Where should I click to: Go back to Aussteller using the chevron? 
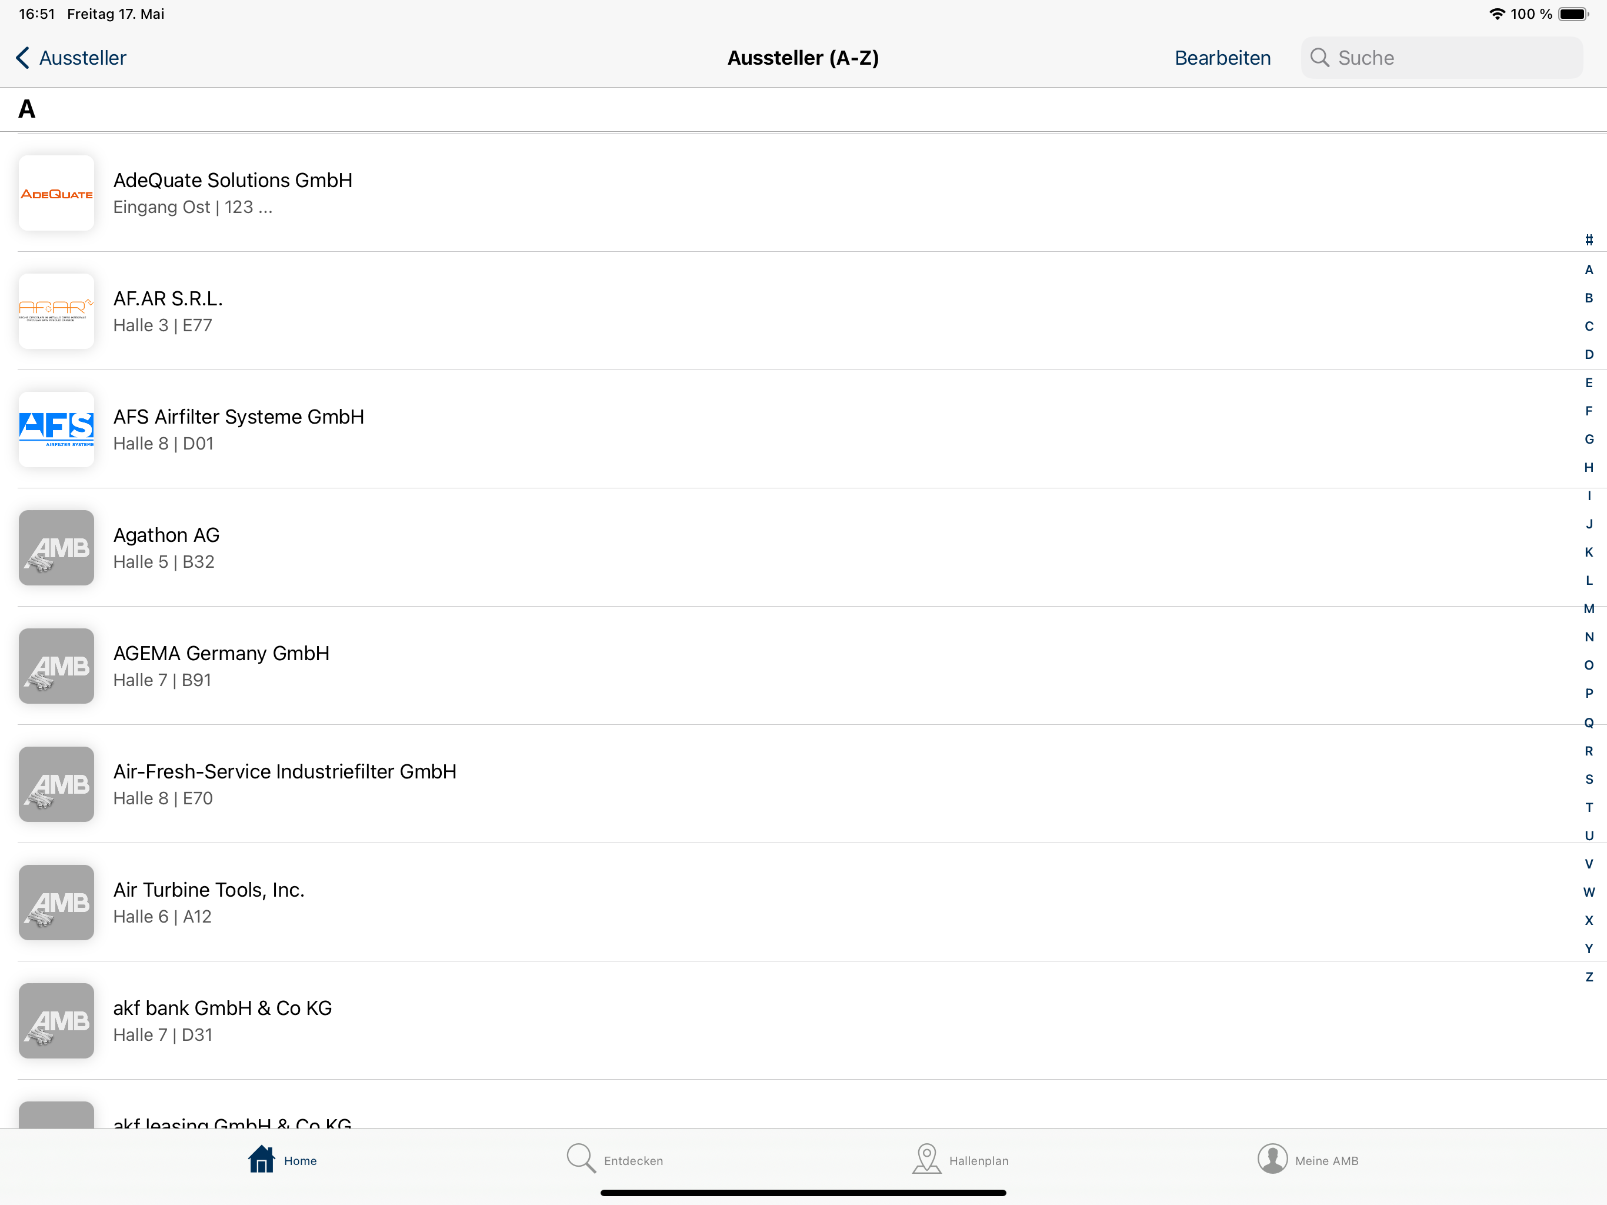24,58
